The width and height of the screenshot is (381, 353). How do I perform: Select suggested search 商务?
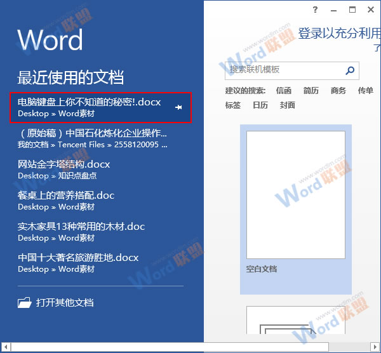338,91
